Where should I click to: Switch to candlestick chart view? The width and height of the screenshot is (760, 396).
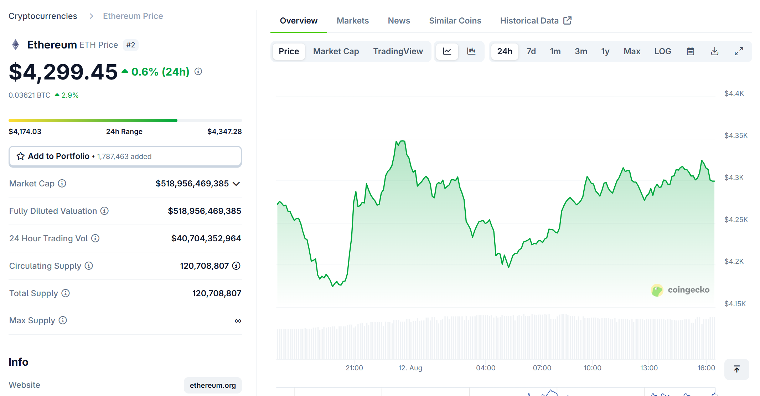[x=471, y=51]
